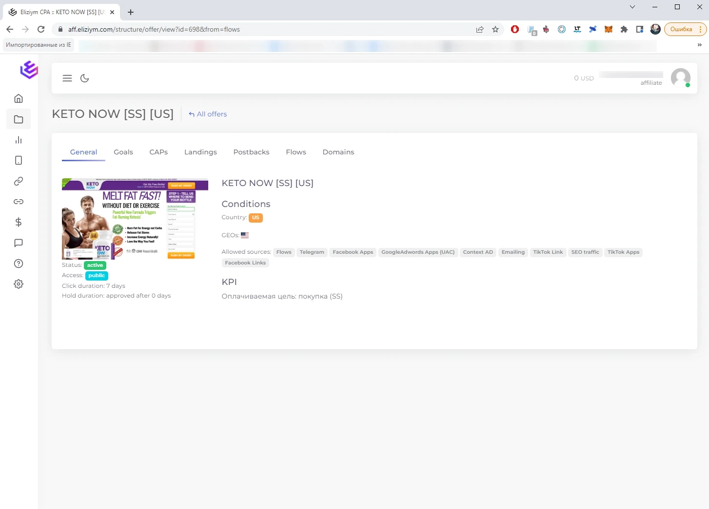Switch to the Goals tab
Screen dimensions: 709x509
123,152
